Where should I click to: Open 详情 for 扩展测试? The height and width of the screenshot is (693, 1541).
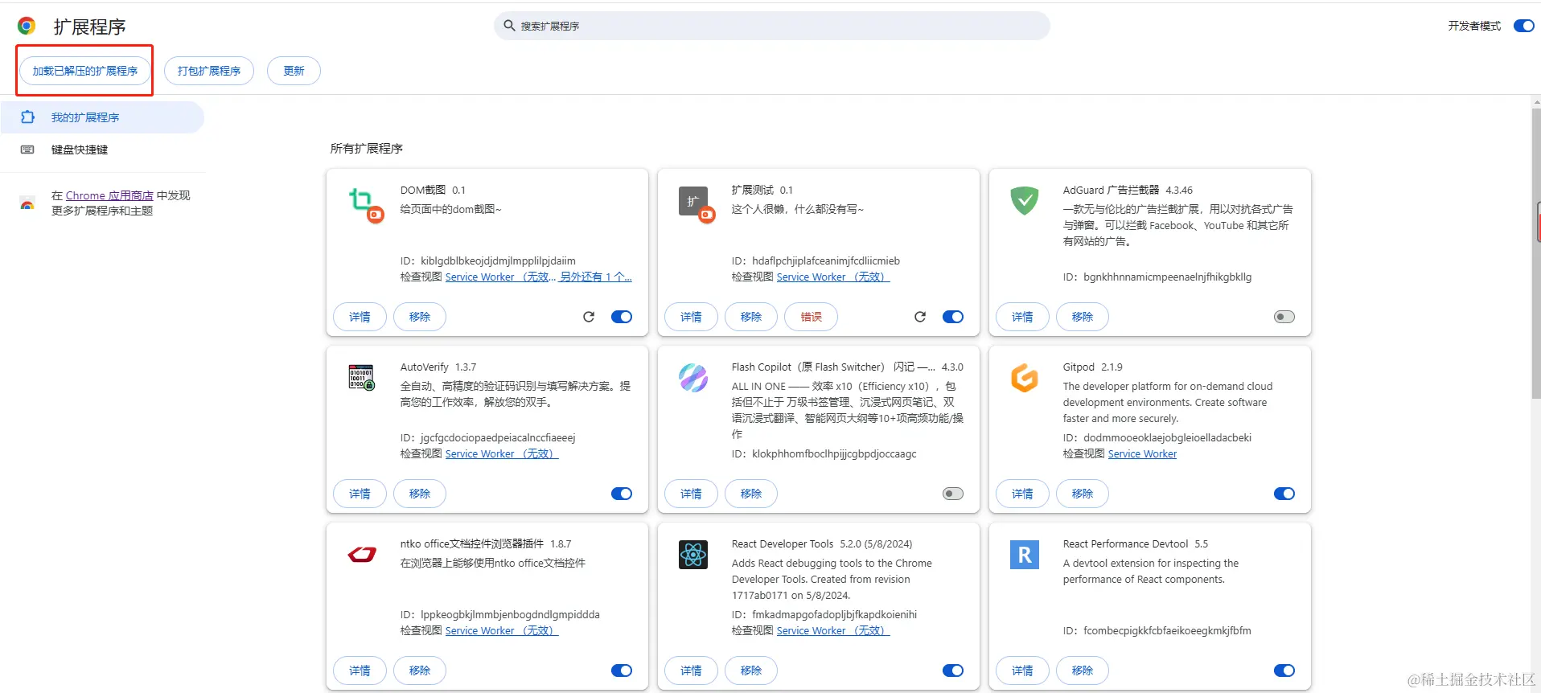[691, 317]
